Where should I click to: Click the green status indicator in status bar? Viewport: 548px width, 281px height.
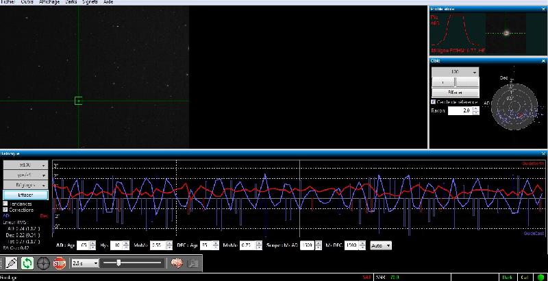pos(540,278)
